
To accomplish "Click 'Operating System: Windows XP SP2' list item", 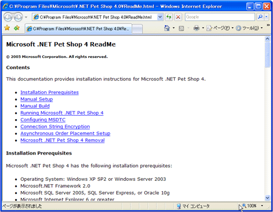I will 93,179.
